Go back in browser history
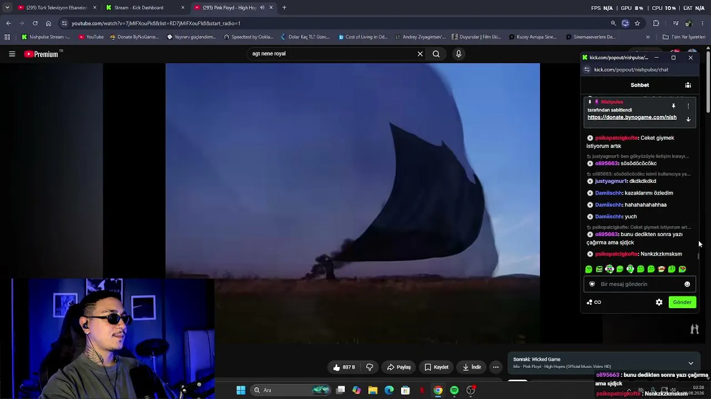711x399 pixels. pyautogui.click(x=8, y=23)
